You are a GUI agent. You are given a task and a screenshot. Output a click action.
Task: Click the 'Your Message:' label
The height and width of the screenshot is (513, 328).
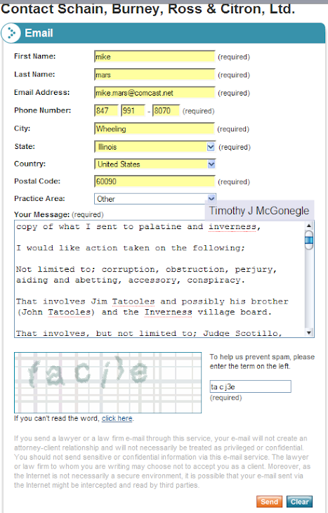(x=41, y=214)
